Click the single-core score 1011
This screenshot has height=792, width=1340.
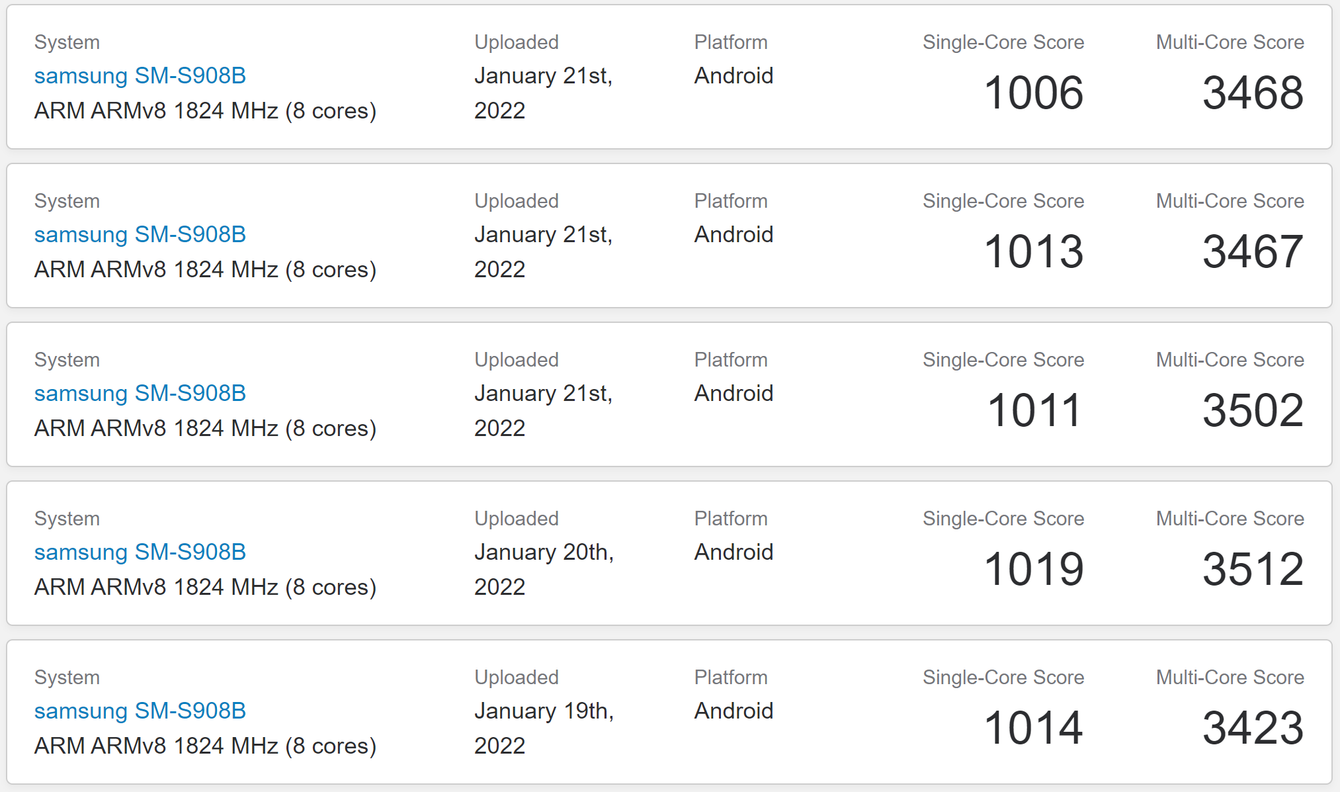[1035, 410]
